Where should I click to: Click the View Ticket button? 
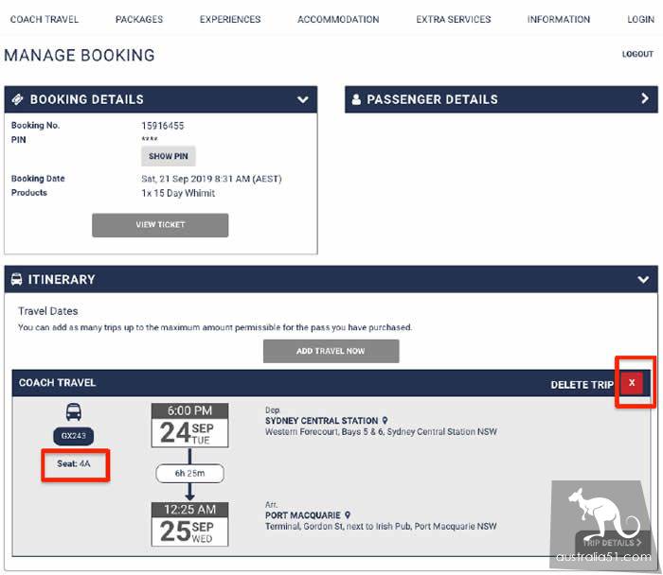[160, 225]
